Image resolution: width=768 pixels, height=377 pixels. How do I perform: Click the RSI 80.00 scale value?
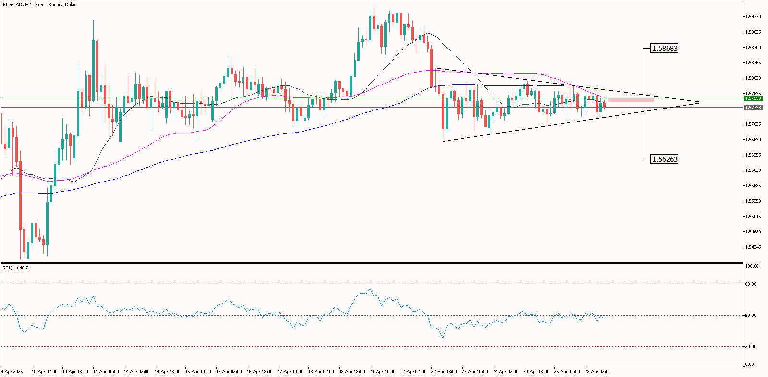click(751, 284)
